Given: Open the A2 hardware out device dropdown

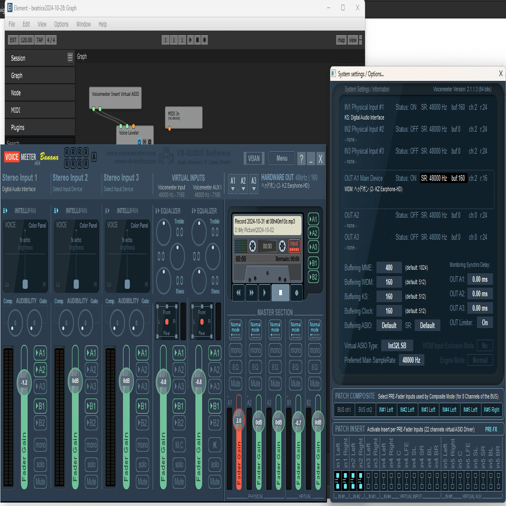Looking at the screenshot, I should [x=243, y=184].
